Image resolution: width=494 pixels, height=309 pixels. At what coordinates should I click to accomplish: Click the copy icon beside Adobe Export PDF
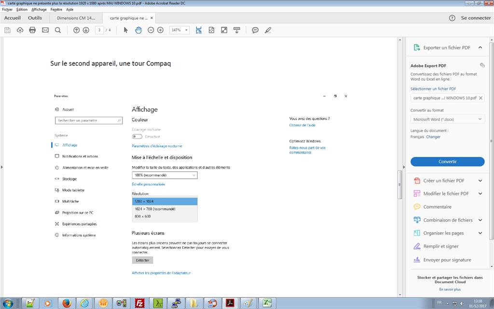coord(482,65)
